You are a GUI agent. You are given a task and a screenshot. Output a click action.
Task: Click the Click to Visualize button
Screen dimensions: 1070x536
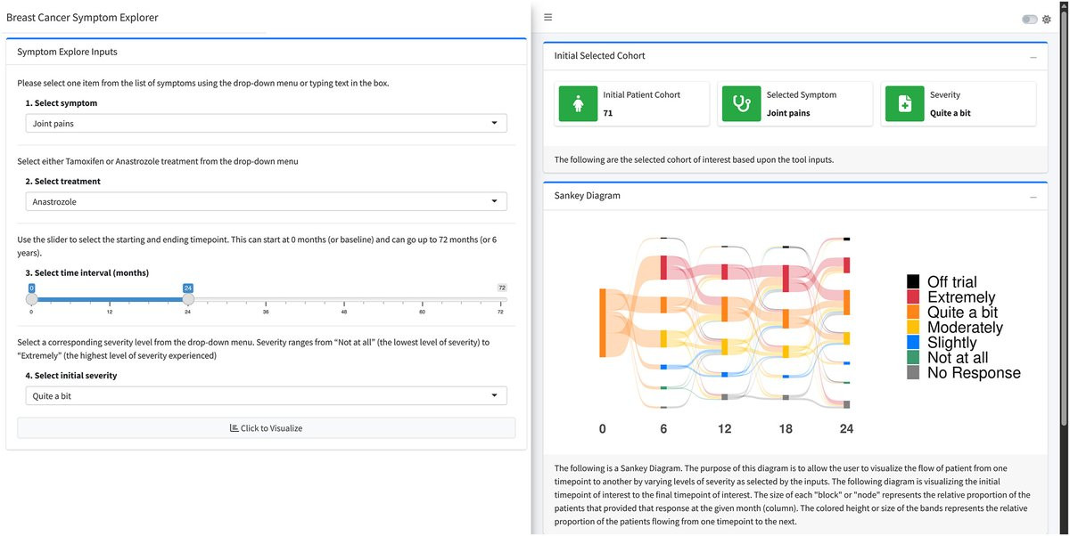pos(266,428)
